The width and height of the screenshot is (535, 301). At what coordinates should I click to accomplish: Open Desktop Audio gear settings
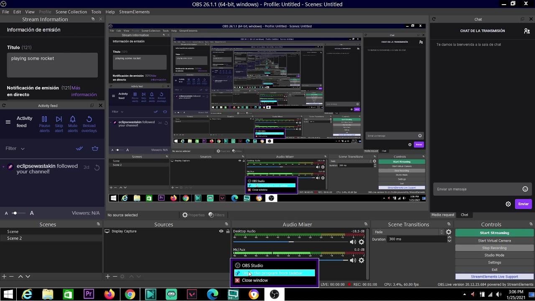(362, 242)
